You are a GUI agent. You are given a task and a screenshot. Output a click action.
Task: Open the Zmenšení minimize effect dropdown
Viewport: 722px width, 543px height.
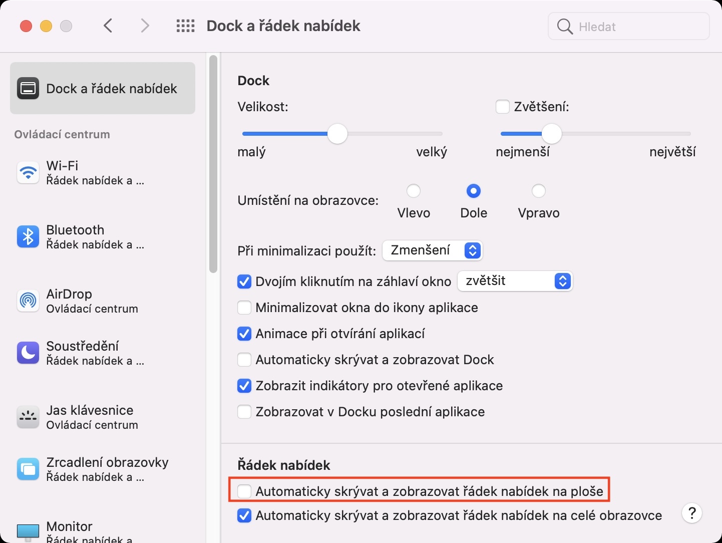coord(432,250)
